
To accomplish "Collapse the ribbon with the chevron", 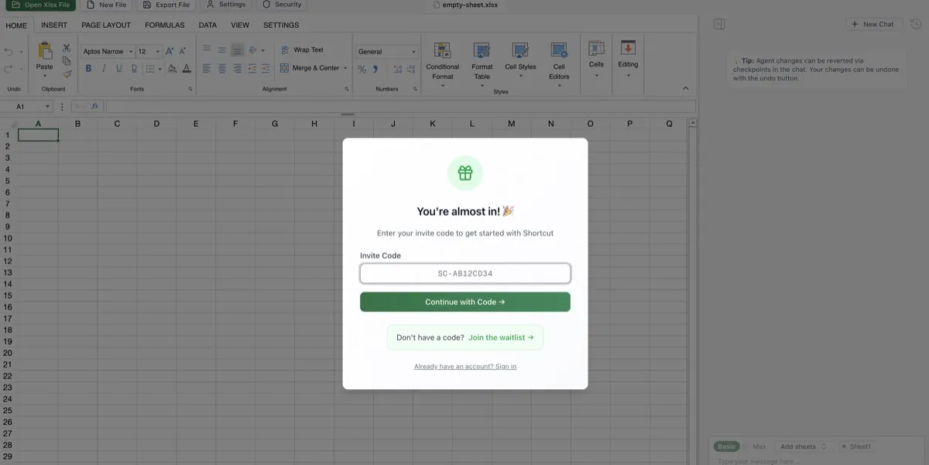I will [685, 87].
